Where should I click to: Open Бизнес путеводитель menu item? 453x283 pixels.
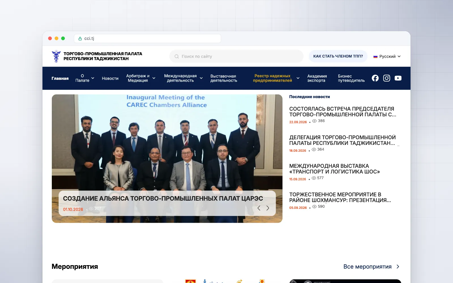(351, 78)
